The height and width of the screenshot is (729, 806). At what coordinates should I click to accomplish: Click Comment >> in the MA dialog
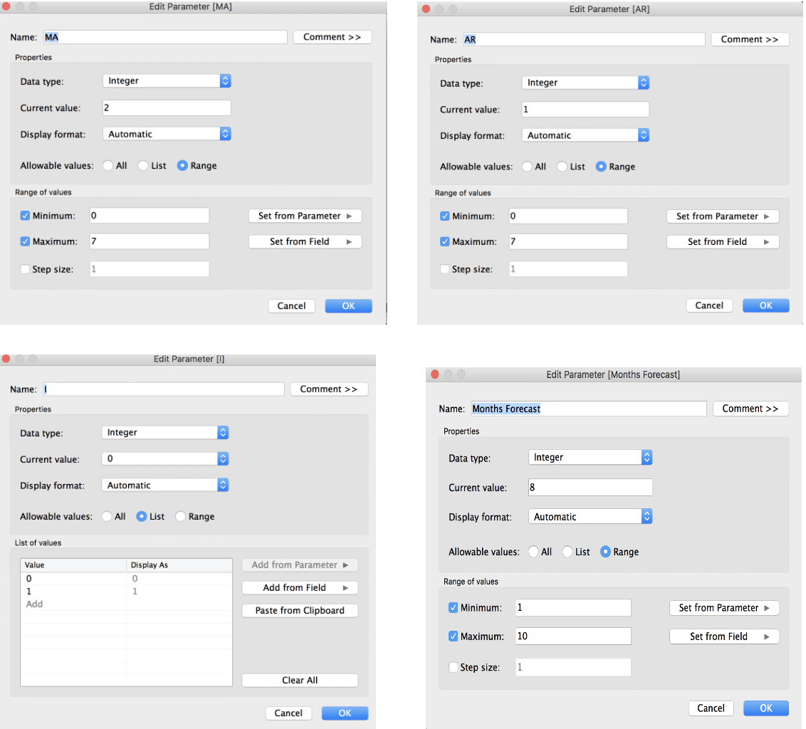click(332, 36)
